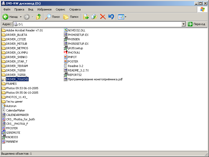The height and width of the screenshot is (157, 209).
Task: Select the FPOSTER document icon
Action: click(4, 128)
